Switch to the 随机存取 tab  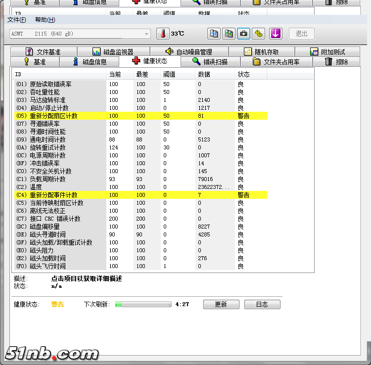[262, 51]
